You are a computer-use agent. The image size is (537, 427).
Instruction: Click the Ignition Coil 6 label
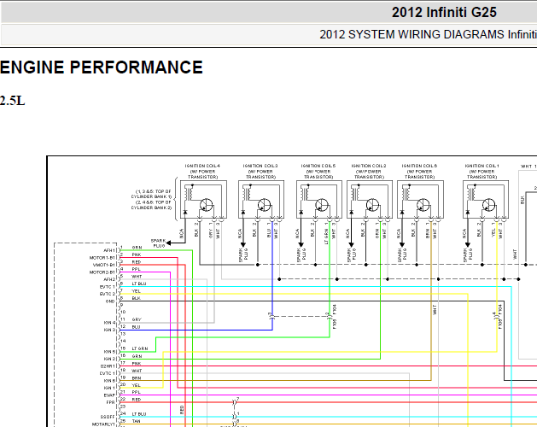pos(419,171)
